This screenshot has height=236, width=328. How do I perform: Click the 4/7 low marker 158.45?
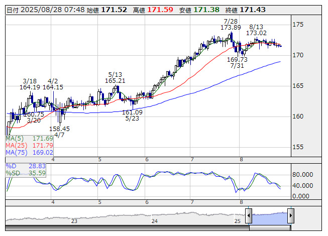[59, 129]
